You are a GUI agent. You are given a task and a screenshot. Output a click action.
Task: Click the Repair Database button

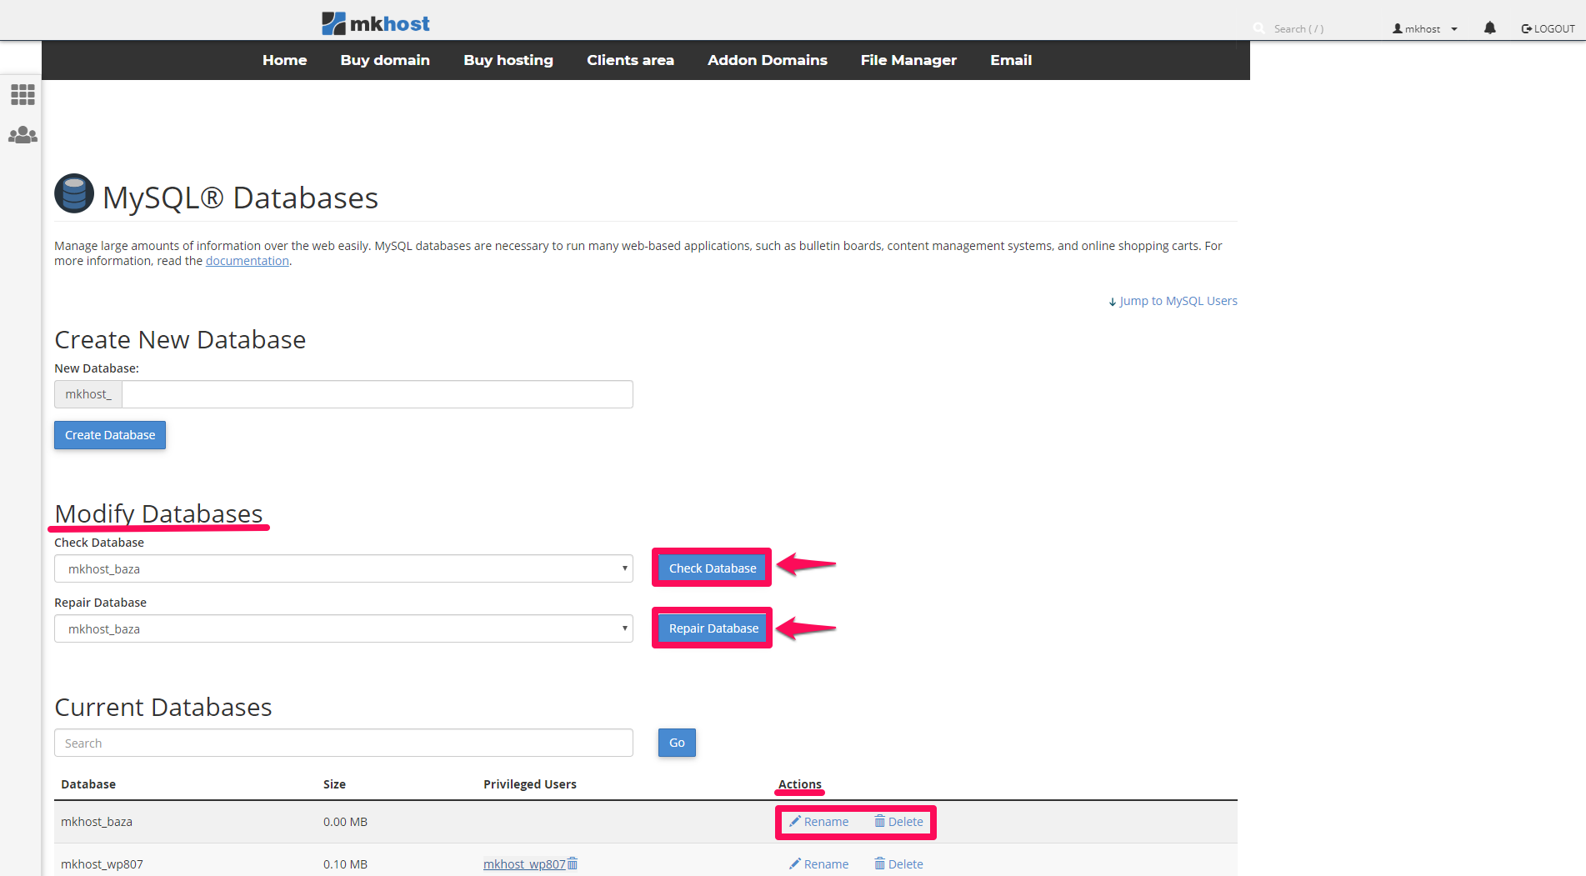pyautogui.click(x=713, y=628)
